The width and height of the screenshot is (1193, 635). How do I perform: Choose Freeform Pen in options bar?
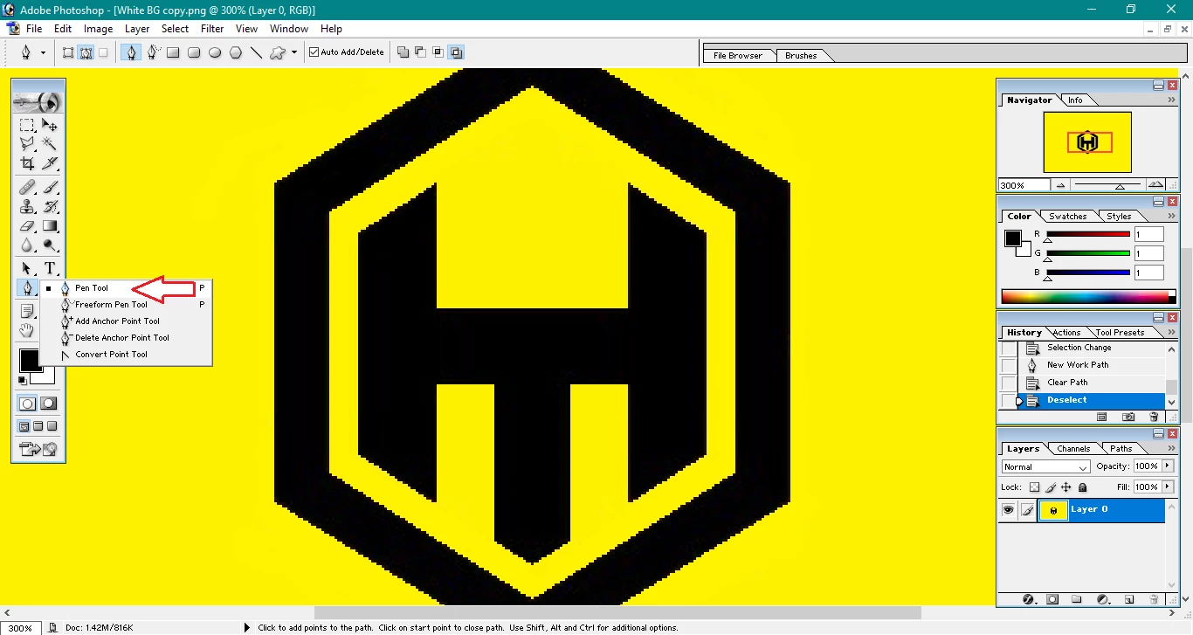pyautogui.click(x=153, y=52)
